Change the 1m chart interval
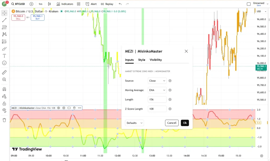This screenshot has width=270, height=161. click(40, 4)
